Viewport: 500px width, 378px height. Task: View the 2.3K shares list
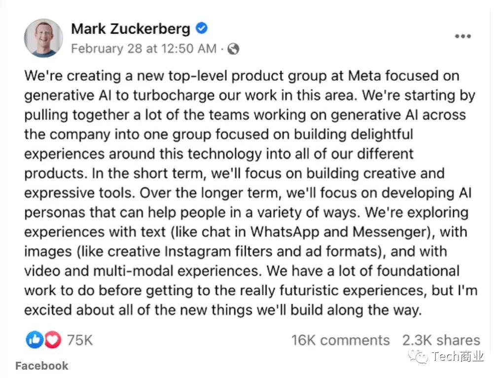pos(441,340)
